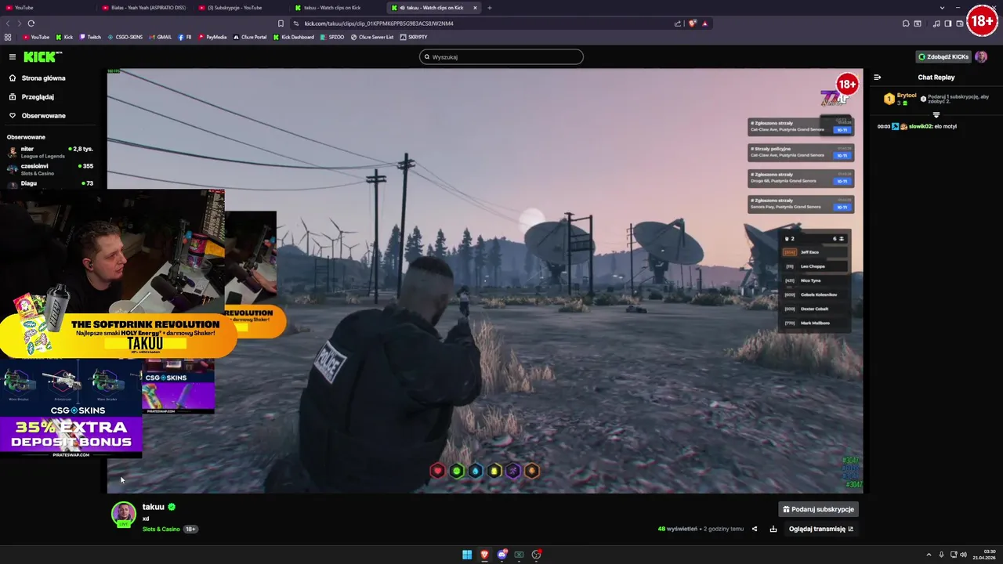The image size is (1003, 564).
Task: Open the FB bookmark
Action: tap(185, 37)
